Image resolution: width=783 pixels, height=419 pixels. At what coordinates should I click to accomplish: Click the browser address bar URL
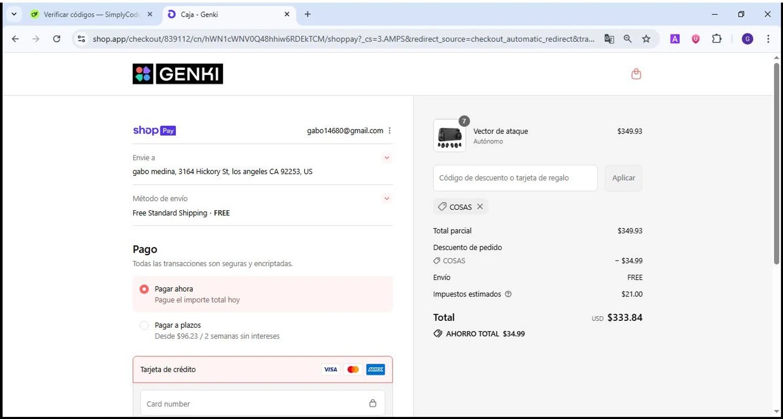tap(343, 39)
